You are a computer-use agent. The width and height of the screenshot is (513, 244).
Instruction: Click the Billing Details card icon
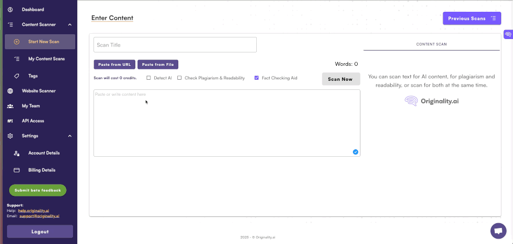[17, 170]
